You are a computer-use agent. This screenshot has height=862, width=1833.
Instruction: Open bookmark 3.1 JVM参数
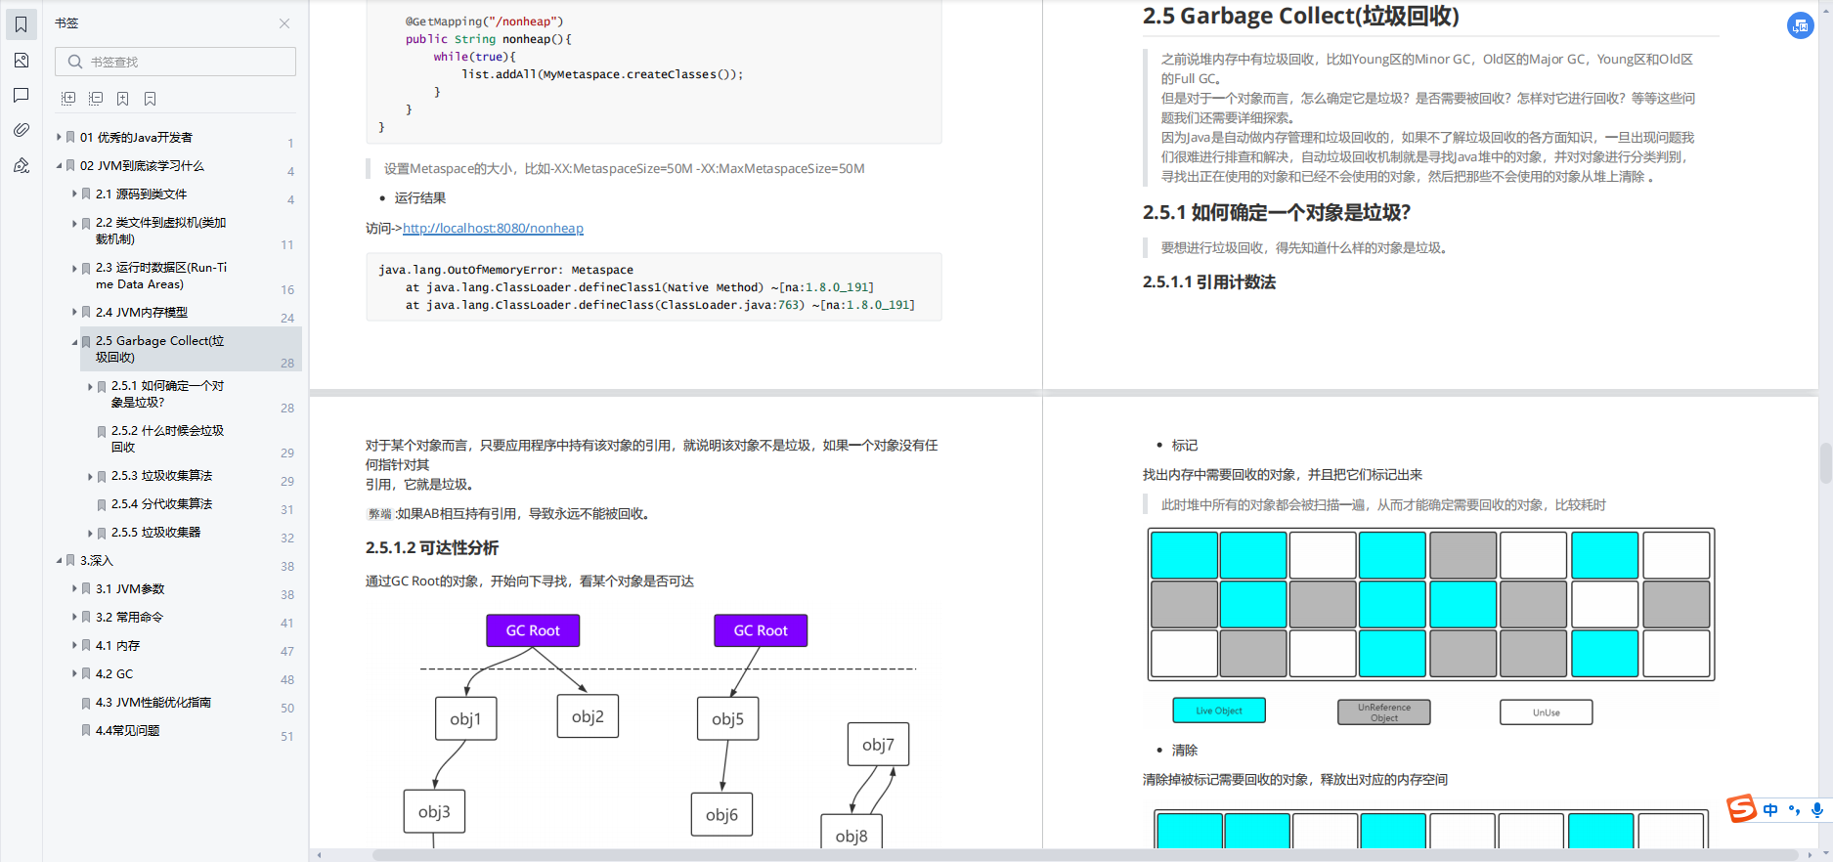(x=130, y=589)
